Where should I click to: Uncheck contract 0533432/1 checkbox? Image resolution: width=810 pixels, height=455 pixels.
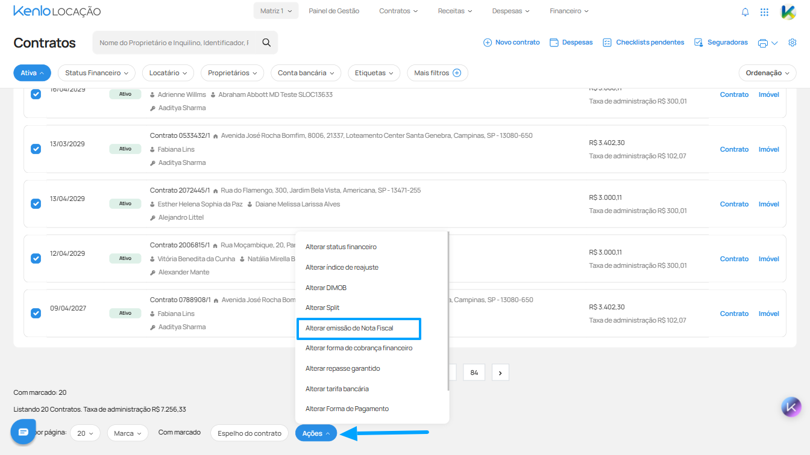(x=36, y=149)
